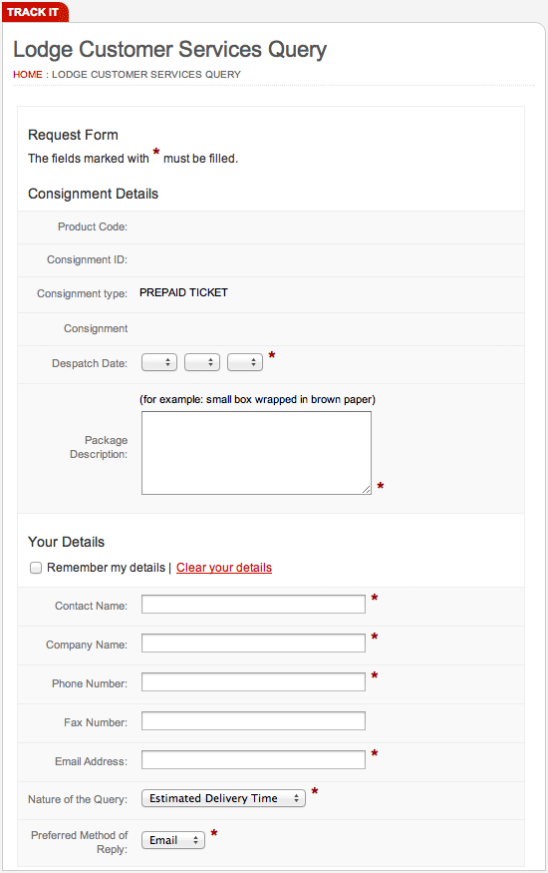548x873 pixels.
Task: Click the Product Code label
Action: pyautogui.click(x=93, y=227)
